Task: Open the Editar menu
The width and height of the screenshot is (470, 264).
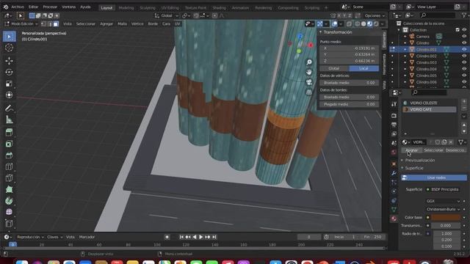Action: pos(33,7)
